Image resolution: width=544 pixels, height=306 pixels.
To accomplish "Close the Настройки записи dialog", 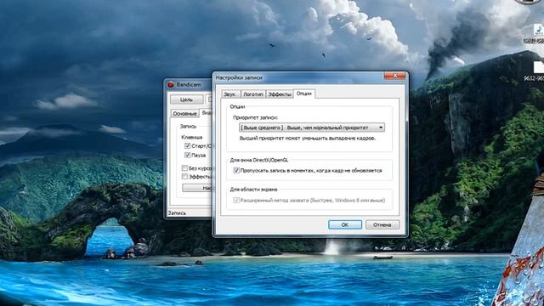I will pos(394,76).
